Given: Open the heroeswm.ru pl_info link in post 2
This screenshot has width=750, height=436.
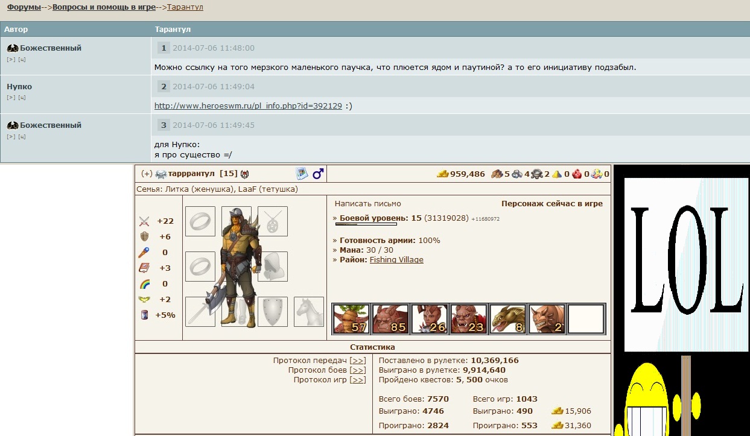Looking at the screenshot, I should (x=248, y=106).
